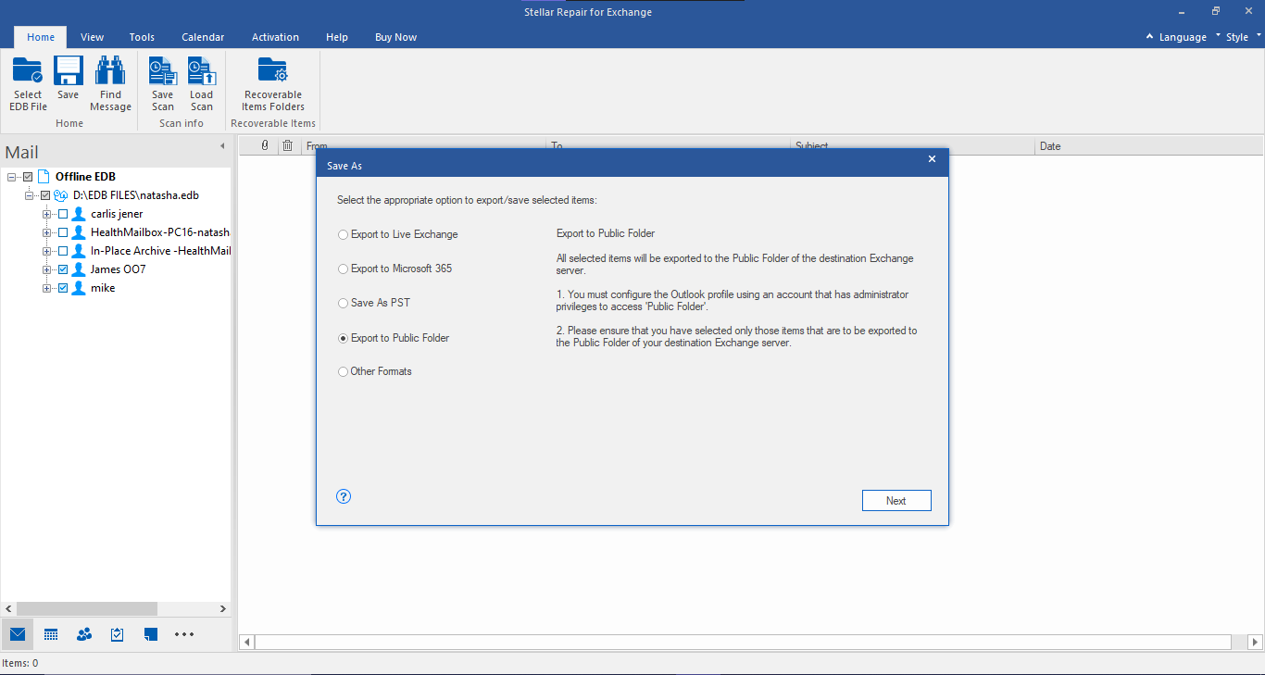Expand the mike mailbox node
The height and width of the screenshot is (675, 1265).
(46, 288)
